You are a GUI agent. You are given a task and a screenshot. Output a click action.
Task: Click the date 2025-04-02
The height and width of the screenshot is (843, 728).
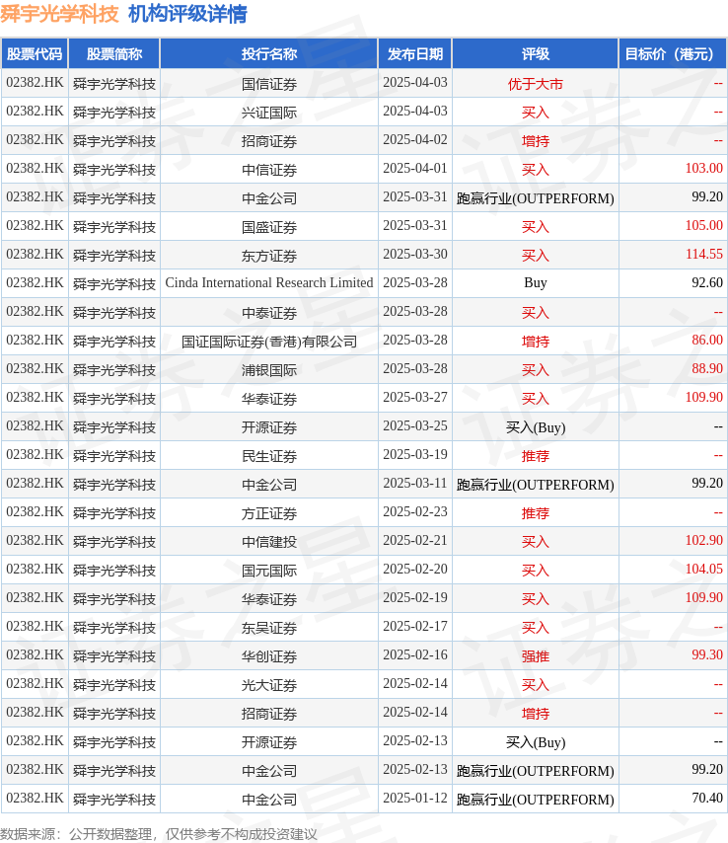pyautogui.click(x=414, y=140)
